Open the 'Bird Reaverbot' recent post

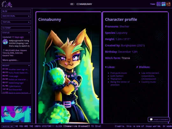click(x=15, y=90)
